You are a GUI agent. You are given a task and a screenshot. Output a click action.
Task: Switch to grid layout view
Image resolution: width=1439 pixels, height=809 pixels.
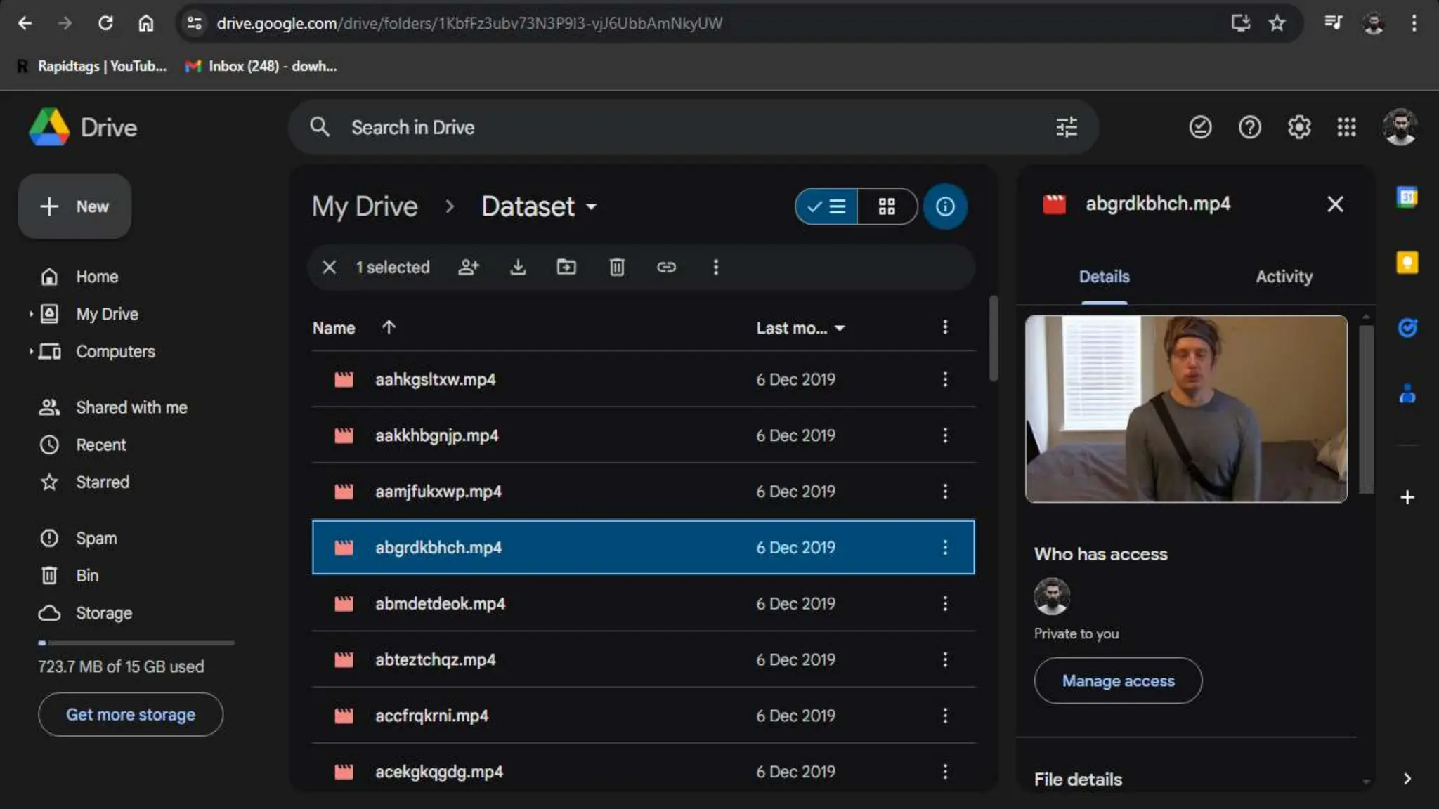(x=887, y=206)
